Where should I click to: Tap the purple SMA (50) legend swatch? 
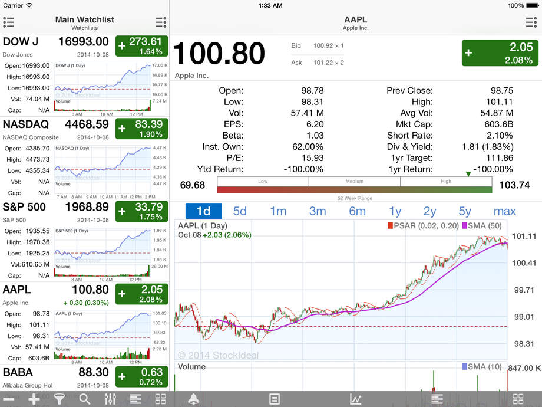[464, 226]
